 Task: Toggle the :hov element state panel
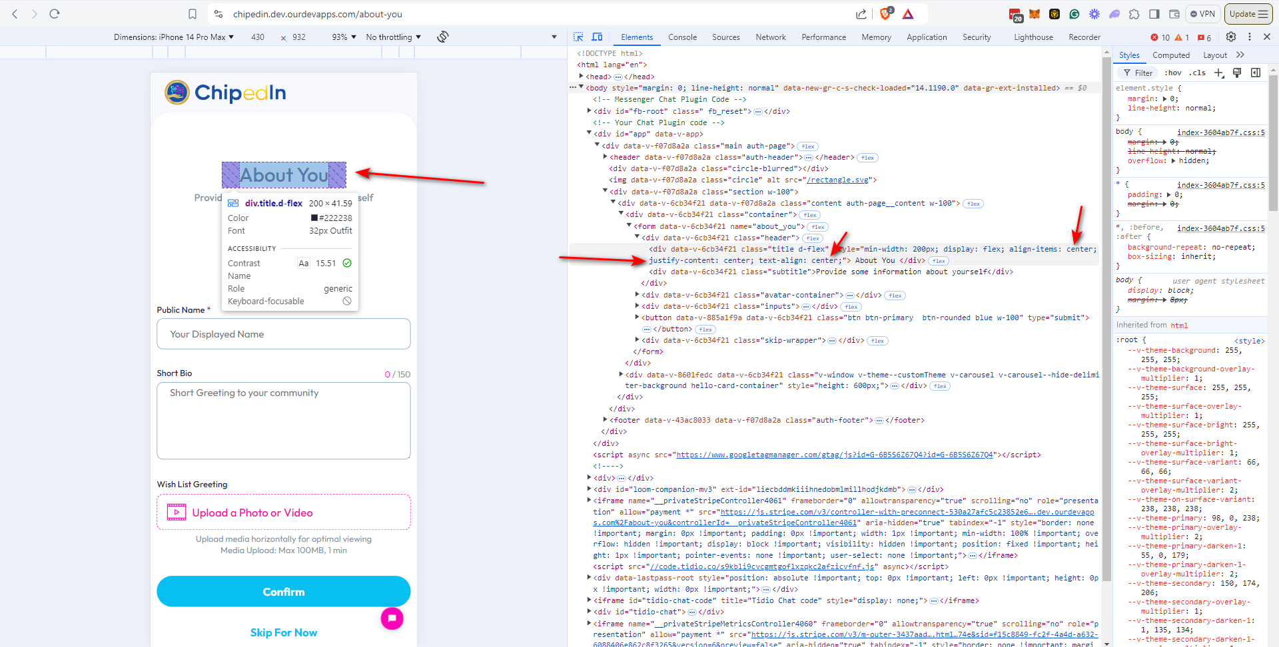tap(1173, 73)
